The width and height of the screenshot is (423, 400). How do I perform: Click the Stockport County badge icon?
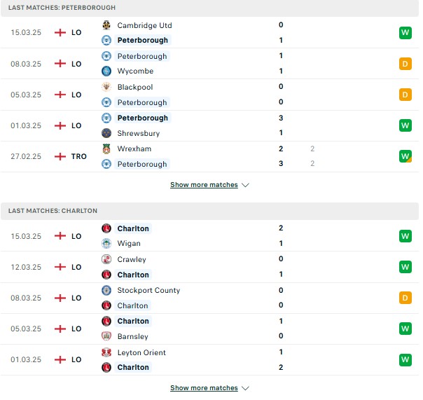coord(106,290)
